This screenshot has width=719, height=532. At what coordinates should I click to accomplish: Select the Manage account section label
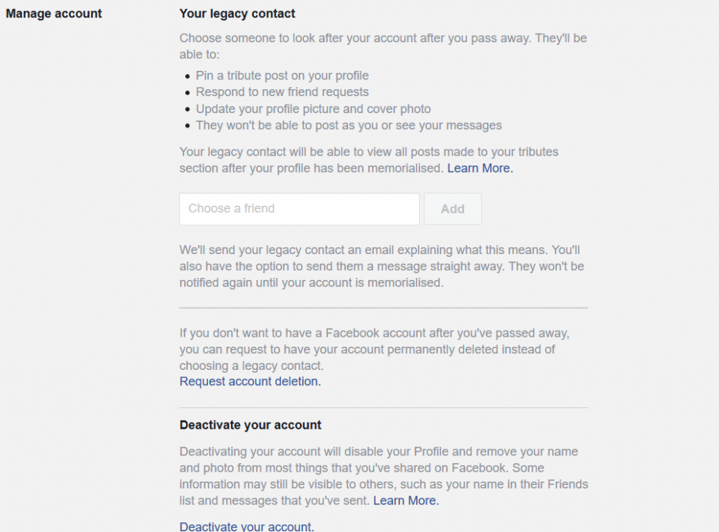[54, 13]
